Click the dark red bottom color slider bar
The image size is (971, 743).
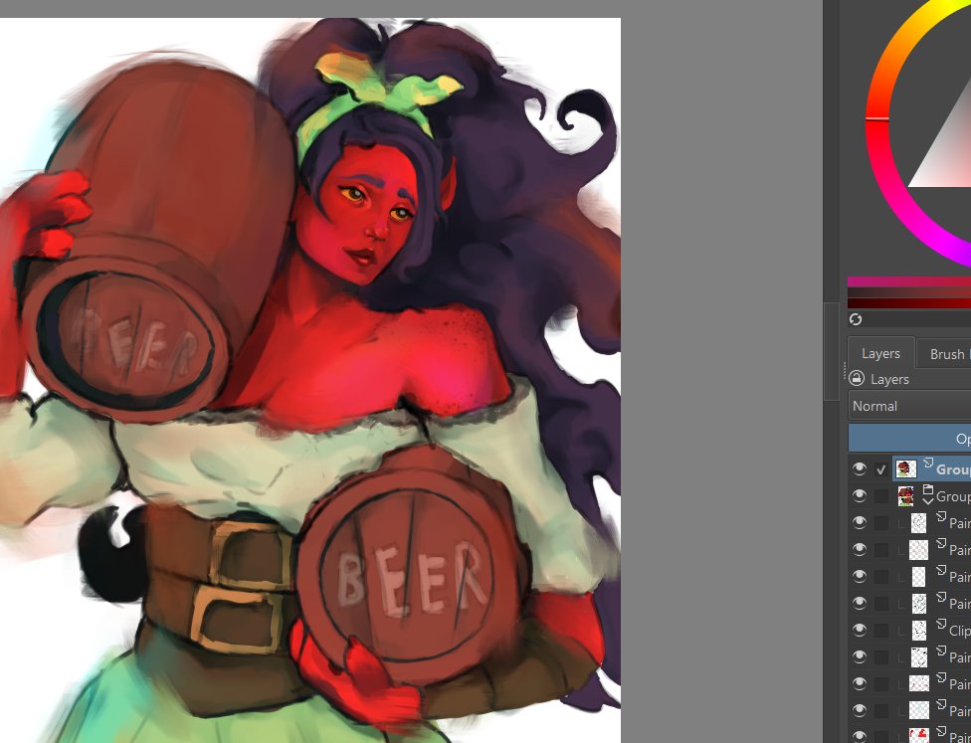pos(909,302)
